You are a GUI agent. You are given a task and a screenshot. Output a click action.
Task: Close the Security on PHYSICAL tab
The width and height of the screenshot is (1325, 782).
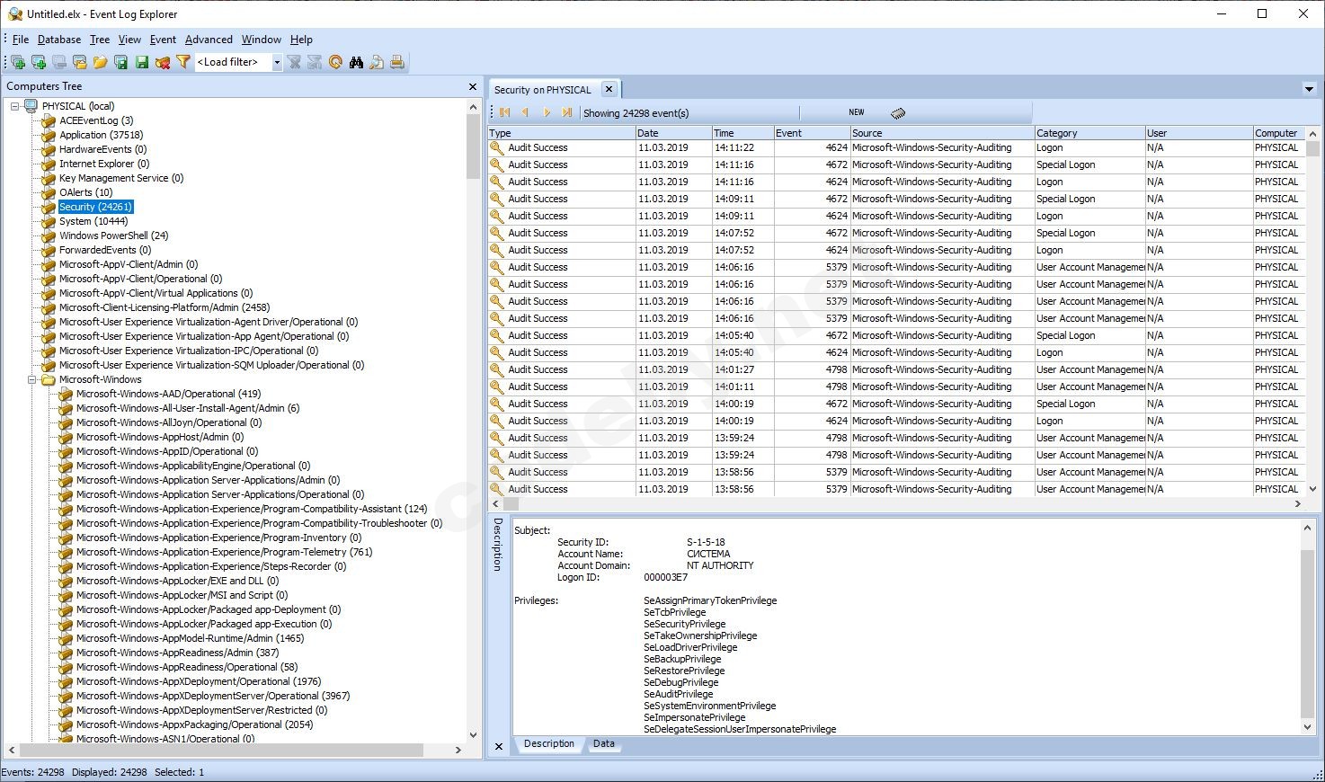[x=609, y=89]
